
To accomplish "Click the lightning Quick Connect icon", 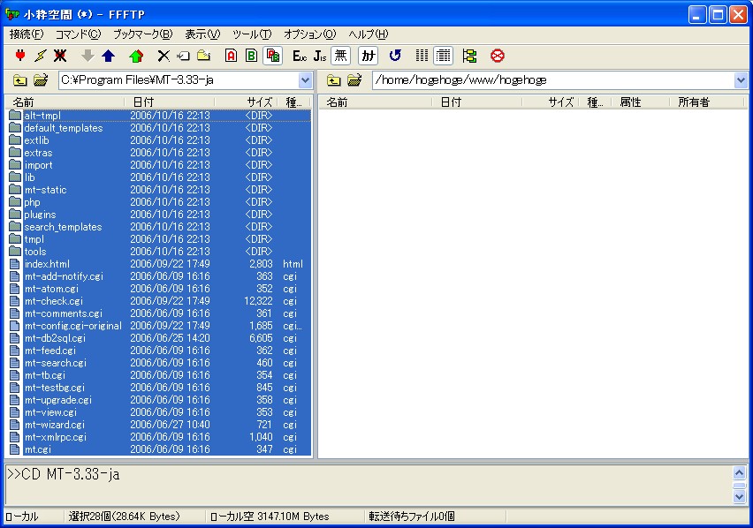I will coord(41,56).
